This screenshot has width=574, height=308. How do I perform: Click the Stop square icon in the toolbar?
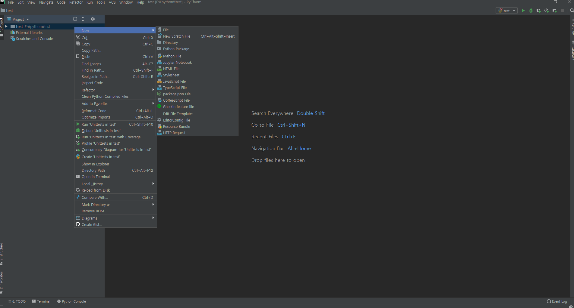(x=562, y=11)
